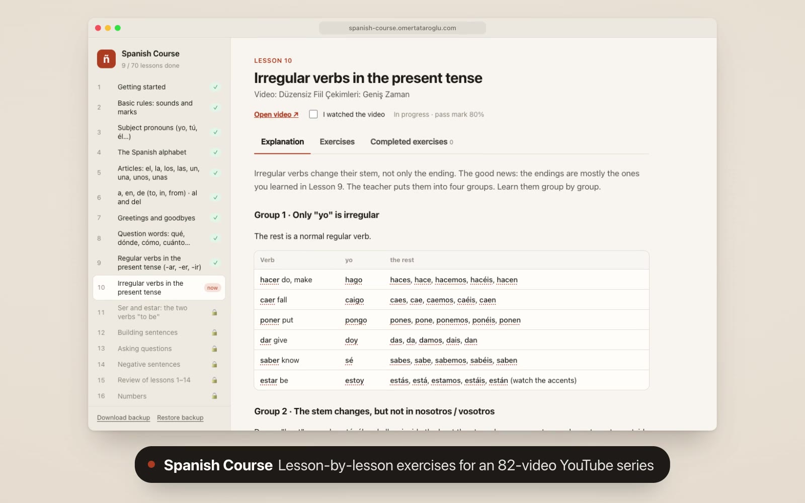The height and width of the screenshot is (503, 805).
Task: Click estoy in the yo column
Action: [354, 381]
